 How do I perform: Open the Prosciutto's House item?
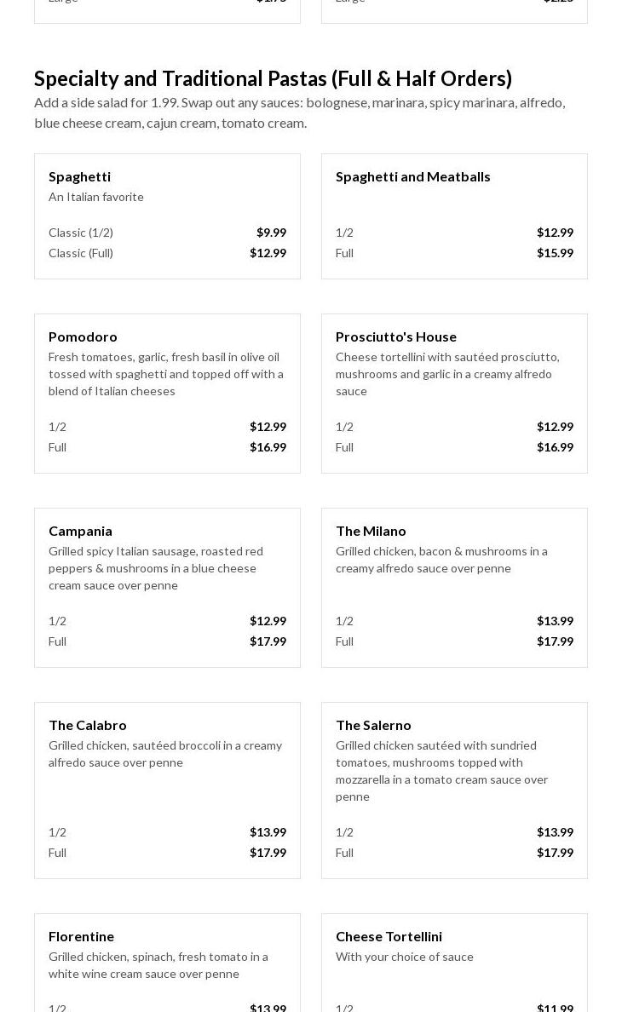(396, 336)
